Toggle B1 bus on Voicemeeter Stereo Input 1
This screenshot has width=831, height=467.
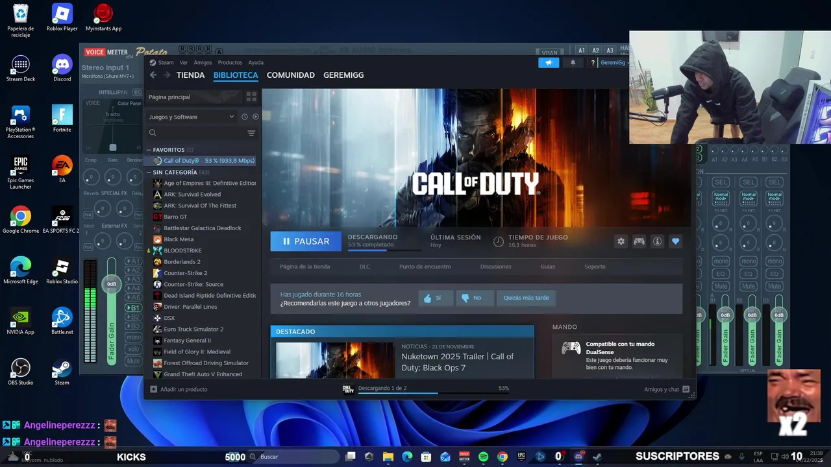click(133, 307)
